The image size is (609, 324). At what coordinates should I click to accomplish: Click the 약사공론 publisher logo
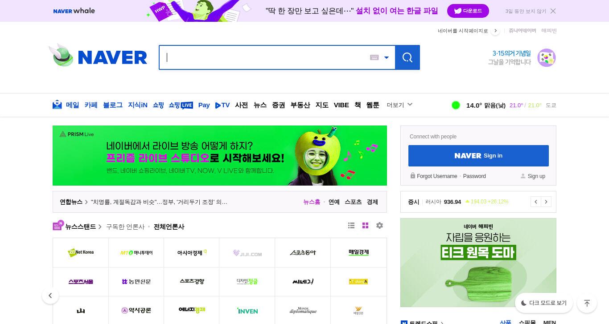click(136, 311)
